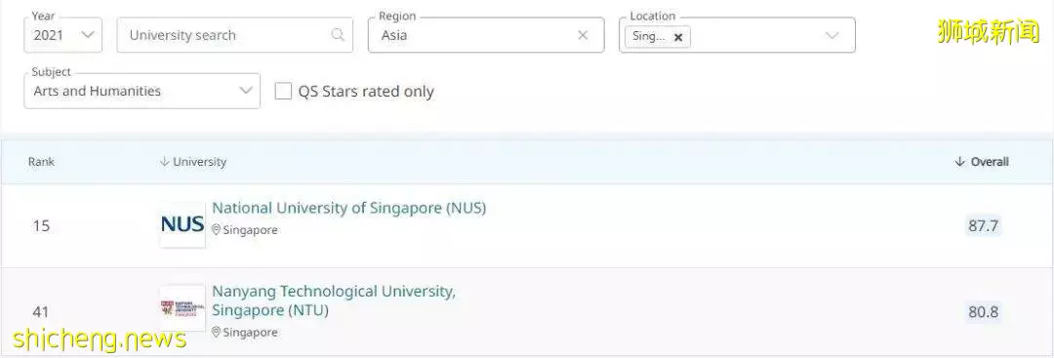Click the location pin under NTU

click(x=217, y=332)
